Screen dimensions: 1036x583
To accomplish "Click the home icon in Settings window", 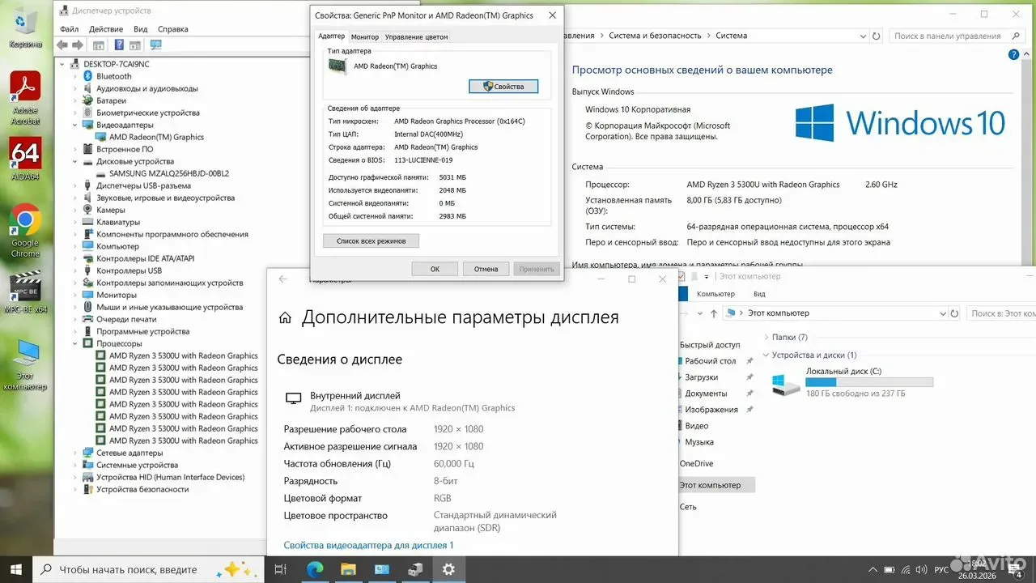I will pos(285,318).
